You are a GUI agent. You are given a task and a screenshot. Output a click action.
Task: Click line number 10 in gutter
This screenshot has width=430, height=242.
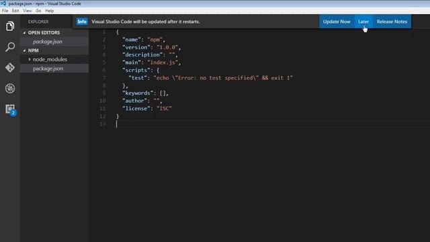pyautogui.click(x=103, y=101)
